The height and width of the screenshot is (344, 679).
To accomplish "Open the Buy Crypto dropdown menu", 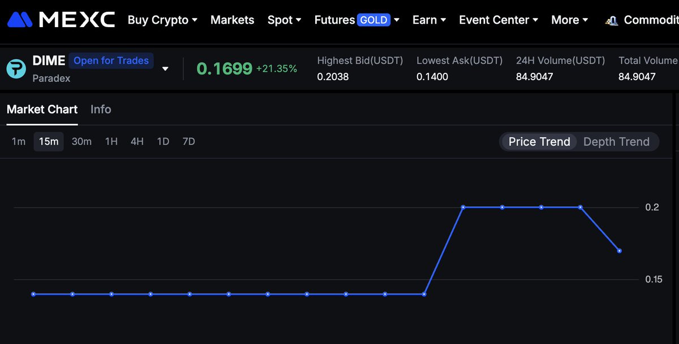I will pos(162,20).
